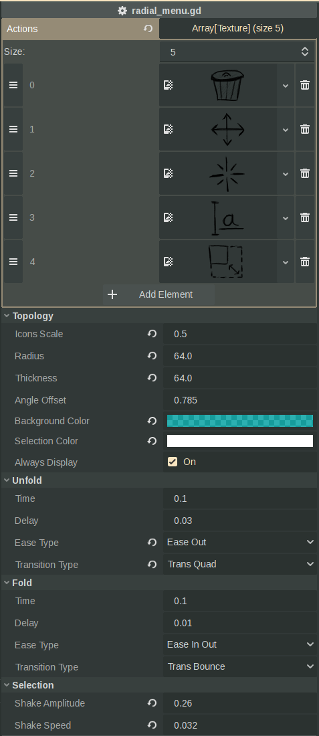Click the reorder handle for element 4
This screenshot has height=736, width=319.
13,262
